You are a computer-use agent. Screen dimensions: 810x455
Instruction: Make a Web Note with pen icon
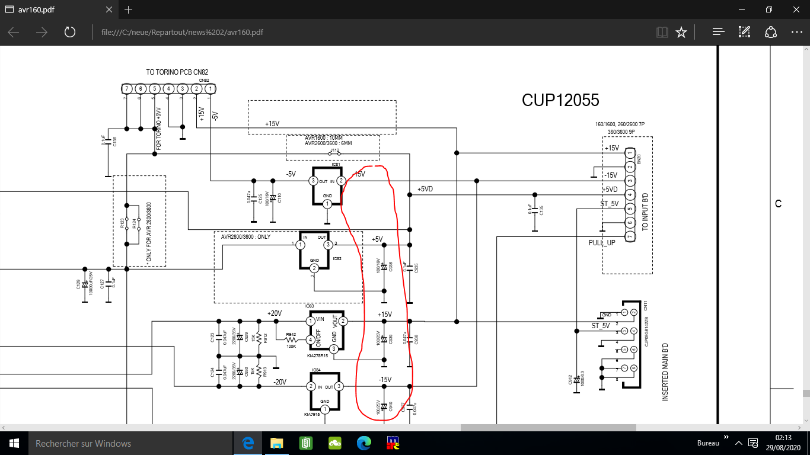(x=745, y=32)
